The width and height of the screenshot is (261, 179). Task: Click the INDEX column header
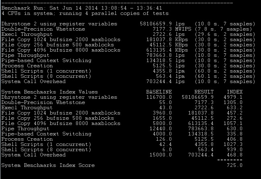click(235, 92)
